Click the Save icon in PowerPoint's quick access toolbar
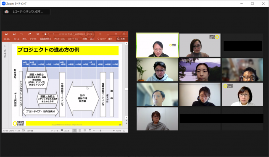This screenshot has width=269, height=157. pyautogui.click(x=14, y=34)
